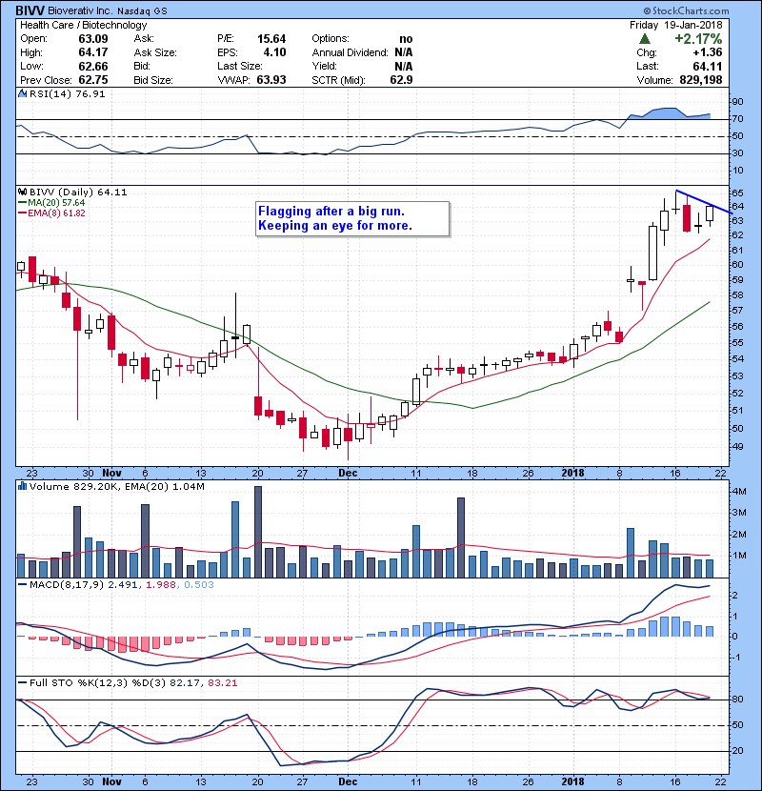The width and height of the screenshot is (762, 791).
Task: Click the MACD(8,17,9) label
Action: (67, 585)
